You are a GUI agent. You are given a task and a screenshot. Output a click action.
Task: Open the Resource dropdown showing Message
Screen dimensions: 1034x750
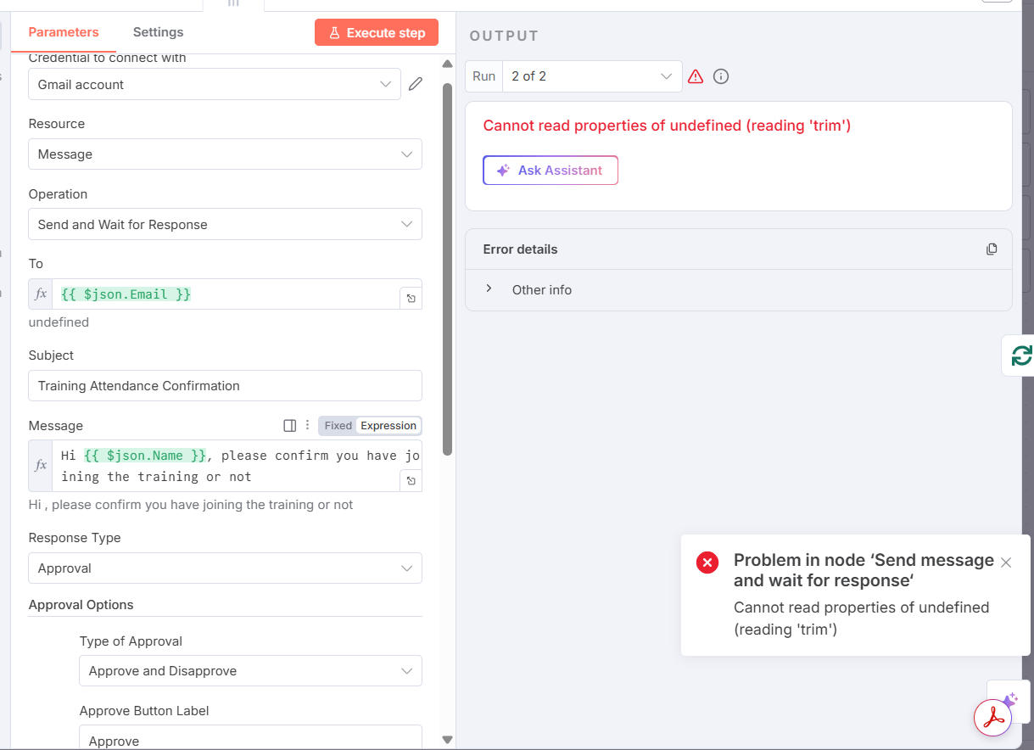[225, 154]
